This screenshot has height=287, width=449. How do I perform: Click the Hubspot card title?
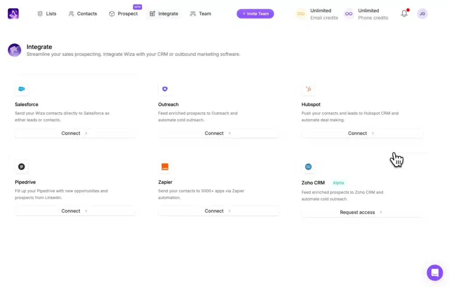pyautogui.click(x=311, y=104)
